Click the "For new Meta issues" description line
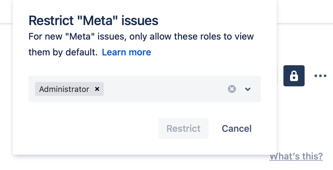The image size is (333, 170). 141,36
